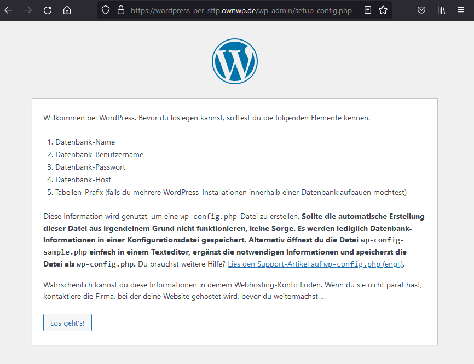Image resolution: width=474 pixels, height=364 pixels.
Task: Click the forward navigation arrow
Action: (x=28, y=10)
